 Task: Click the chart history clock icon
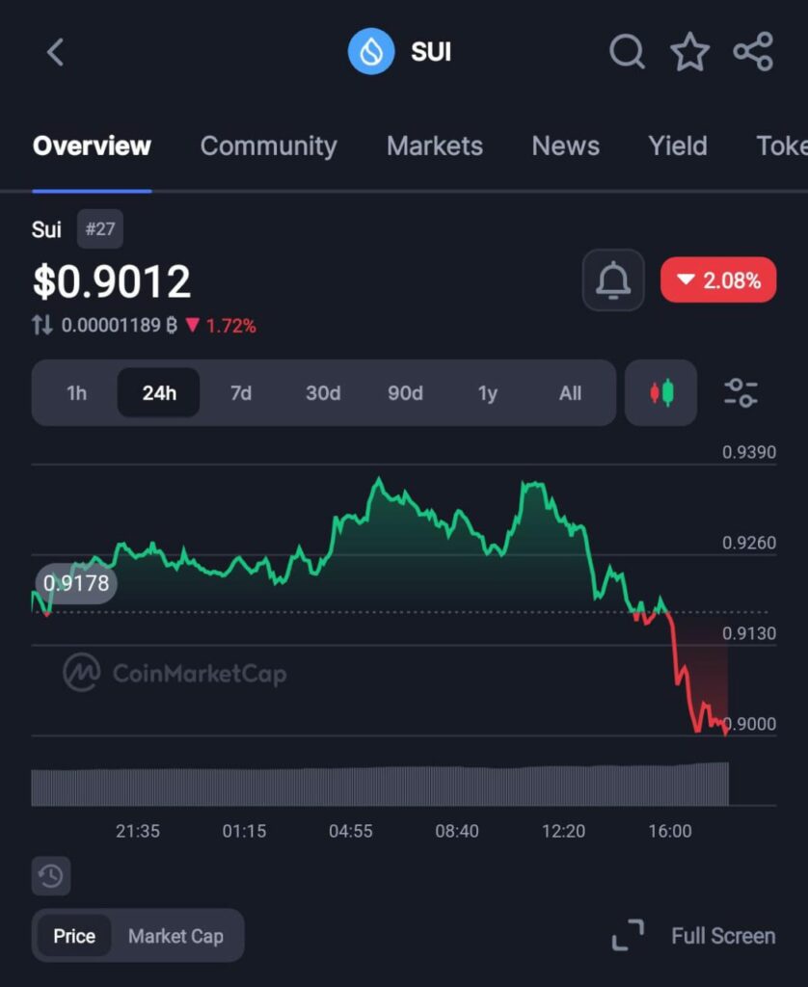click(x=51, y=875)
